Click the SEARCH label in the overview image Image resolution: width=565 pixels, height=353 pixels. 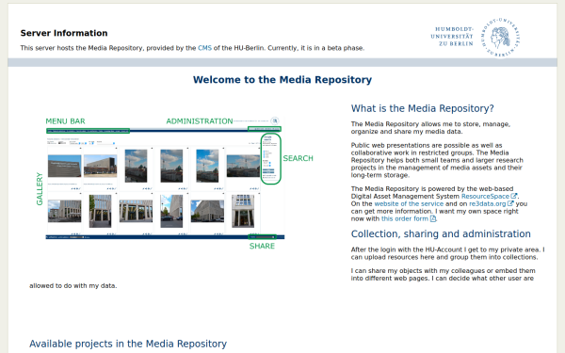[x=298, y=158]
